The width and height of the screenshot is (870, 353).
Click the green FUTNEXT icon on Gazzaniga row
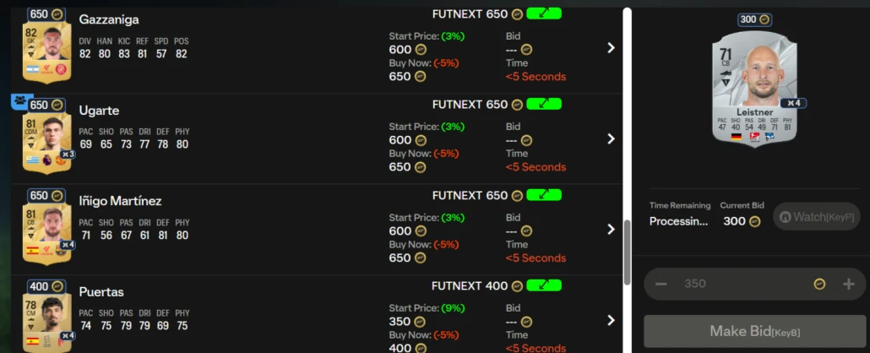(x=544, y=14)
